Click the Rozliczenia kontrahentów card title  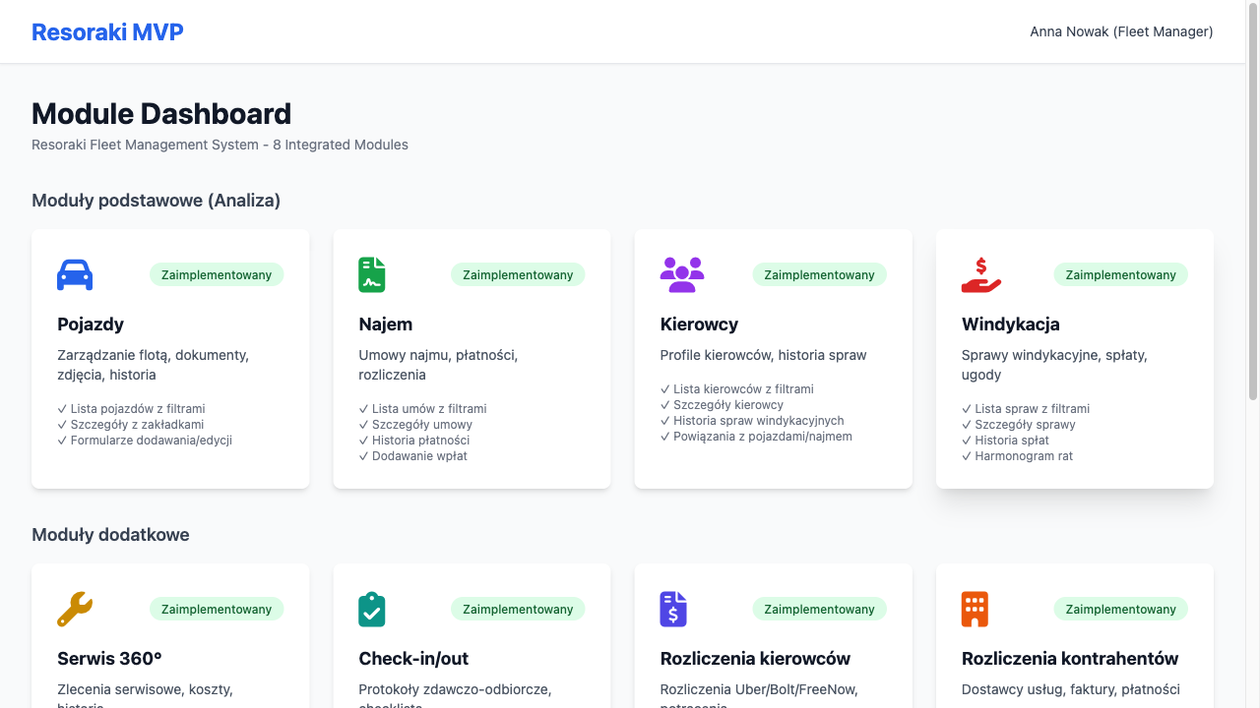[1070, 659]
